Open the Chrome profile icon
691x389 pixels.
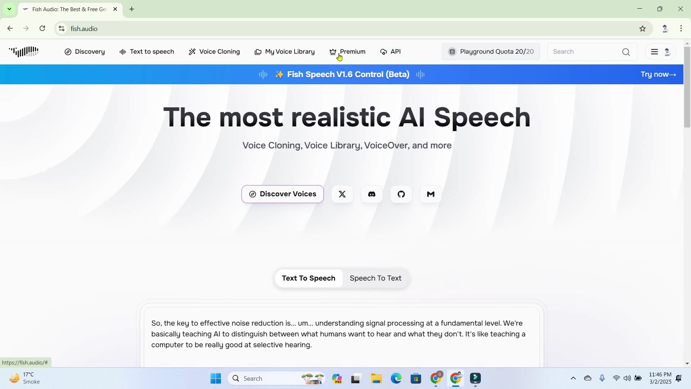(665, 28)
